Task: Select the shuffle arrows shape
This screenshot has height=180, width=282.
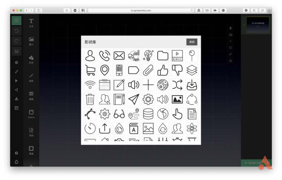Action: point(177,85)
